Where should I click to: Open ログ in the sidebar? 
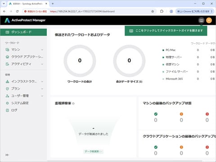[x=23, y=110]
